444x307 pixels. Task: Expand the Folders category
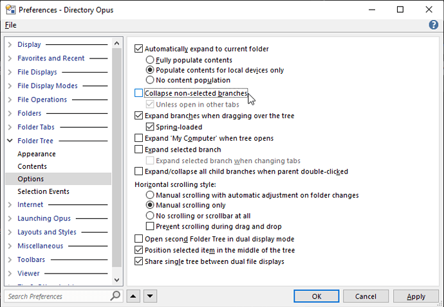click(x=10, y=113)
